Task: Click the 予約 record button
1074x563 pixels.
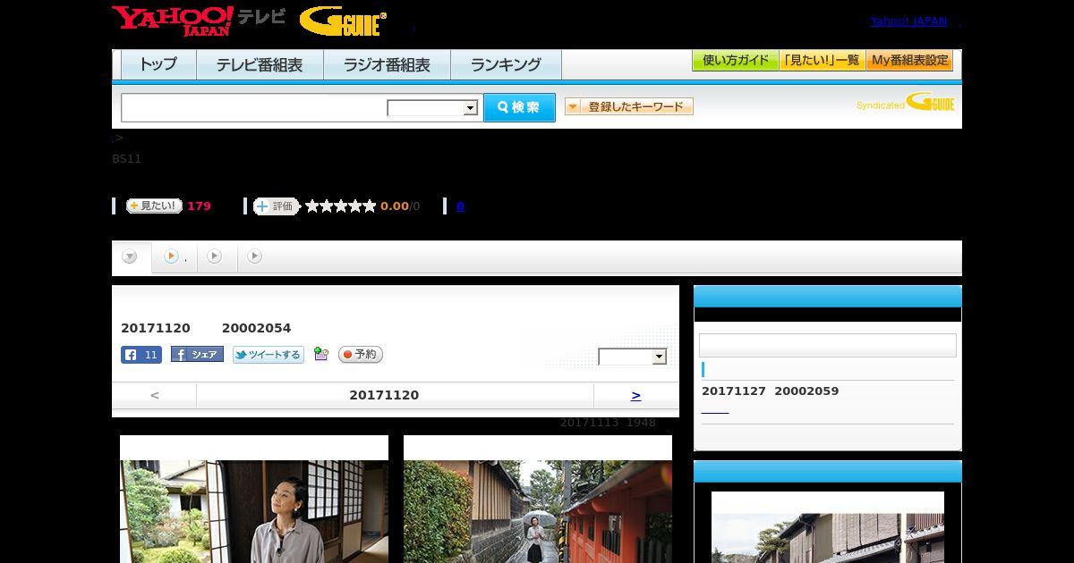Action: [x=361, y=355]
